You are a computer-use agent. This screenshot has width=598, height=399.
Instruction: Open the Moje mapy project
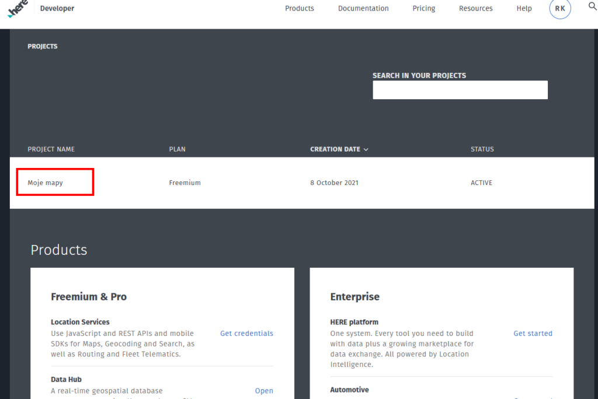(x=46, y=183)
